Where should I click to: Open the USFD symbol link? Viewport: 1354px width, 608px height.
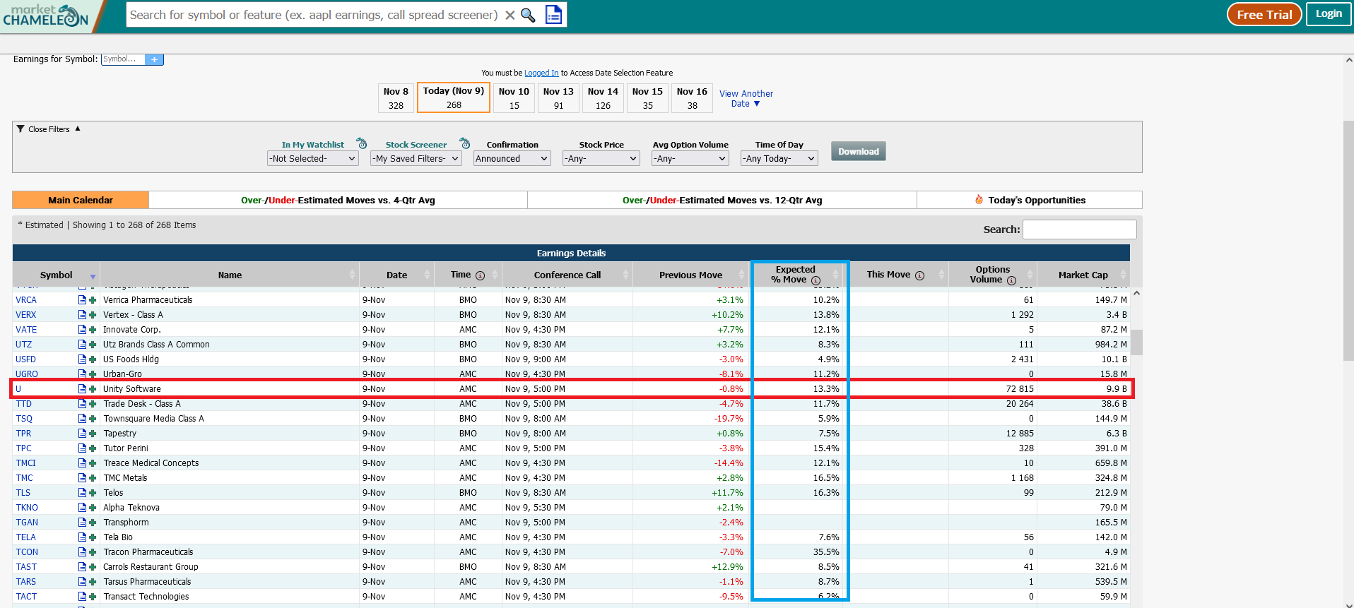click(25, 359)
